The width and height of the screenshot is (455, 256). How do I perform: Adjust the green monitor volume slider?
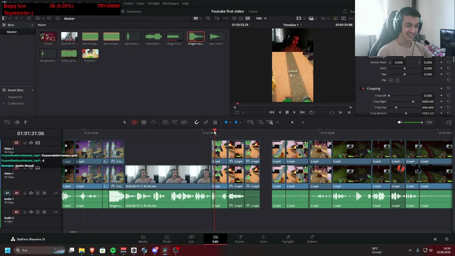[413, 122]
